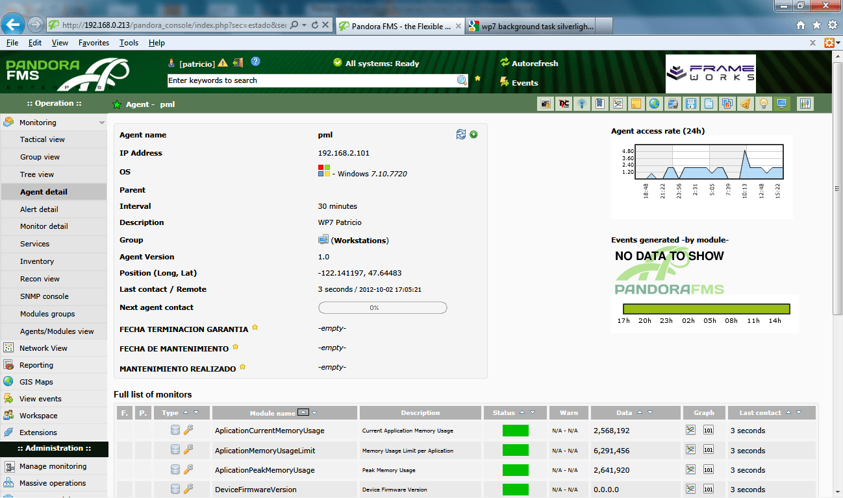This screenshot has height=498, width=843.
Task: Open graph icon for AplicationMemoryUsageLimit row
Action: pyautogui.click(x=691, y=450)
